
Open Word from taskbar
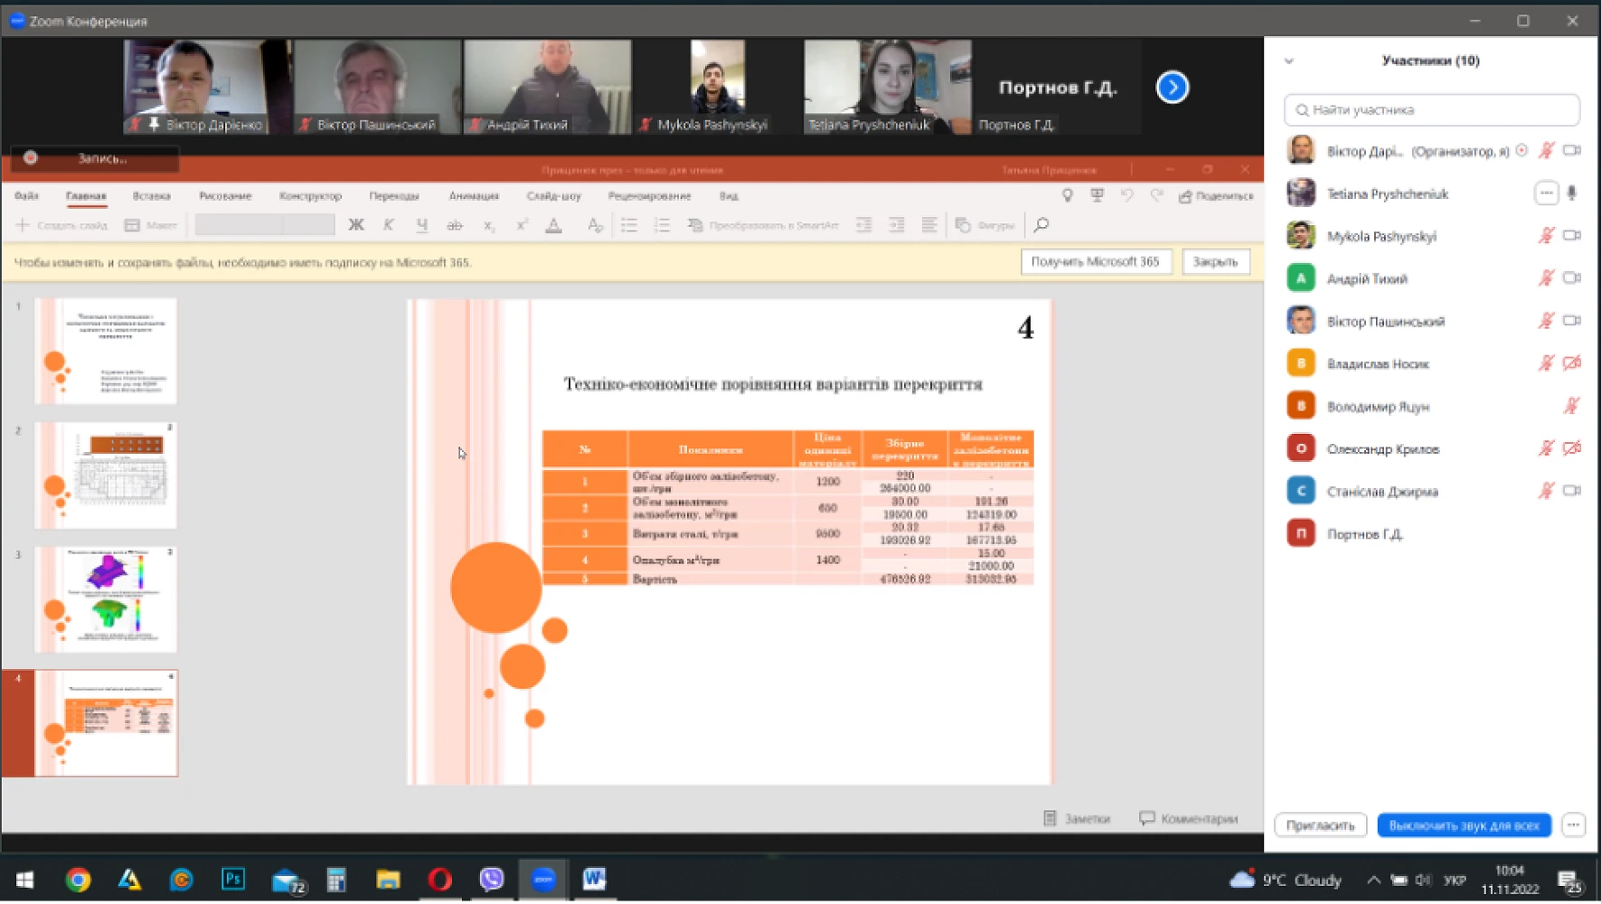(x=594, y=880)
